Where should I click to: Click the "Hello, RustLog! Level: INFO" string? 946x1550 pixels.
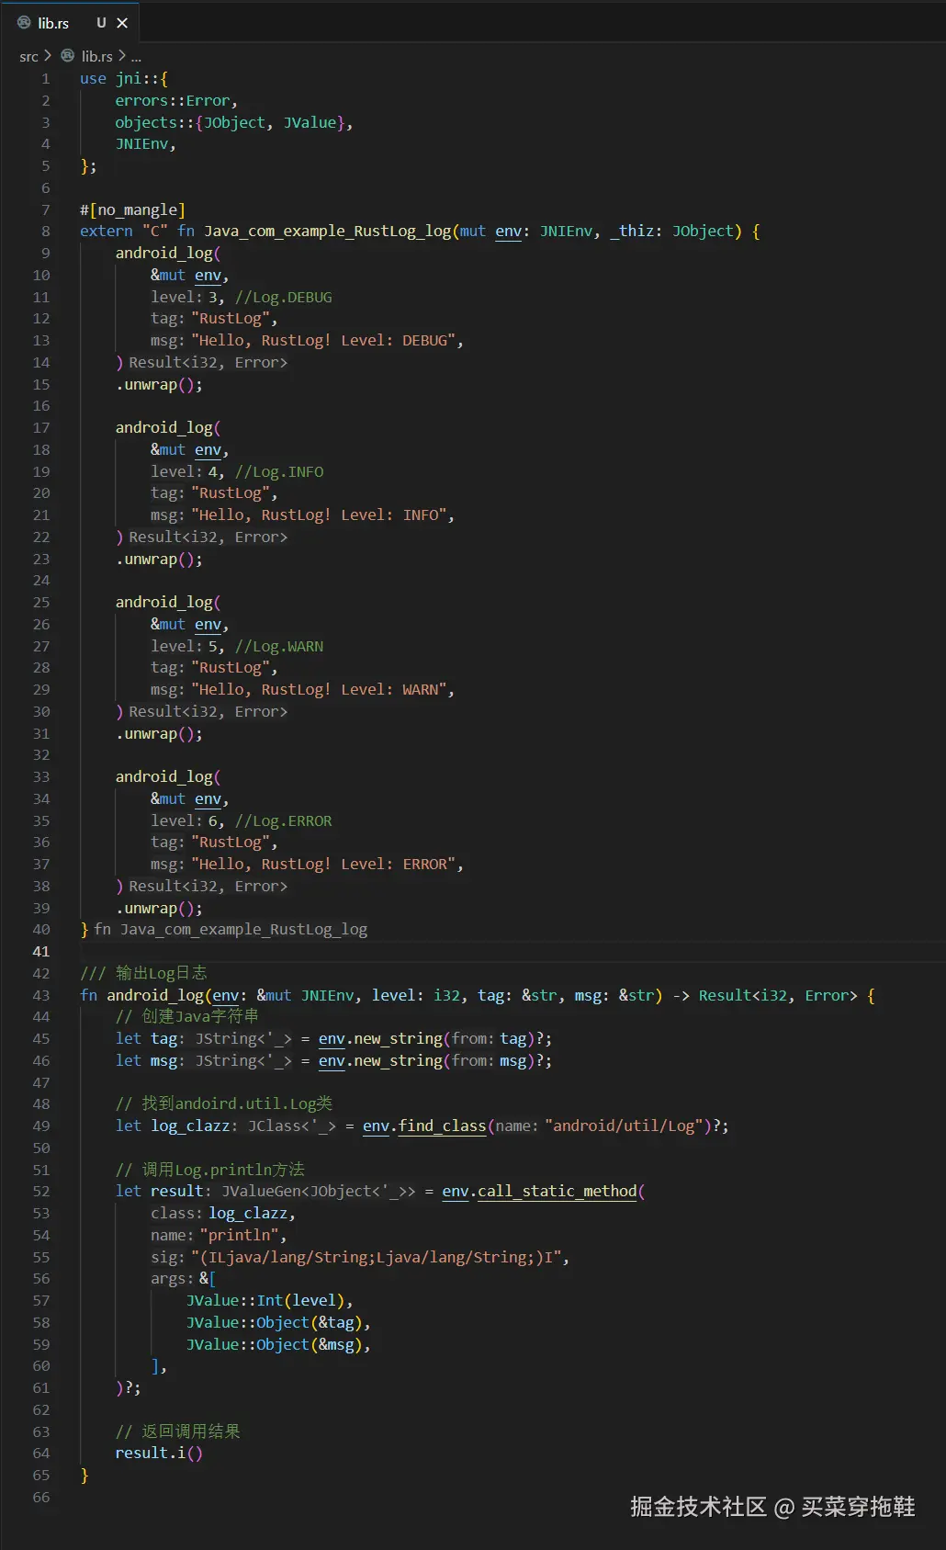(319, 515)
